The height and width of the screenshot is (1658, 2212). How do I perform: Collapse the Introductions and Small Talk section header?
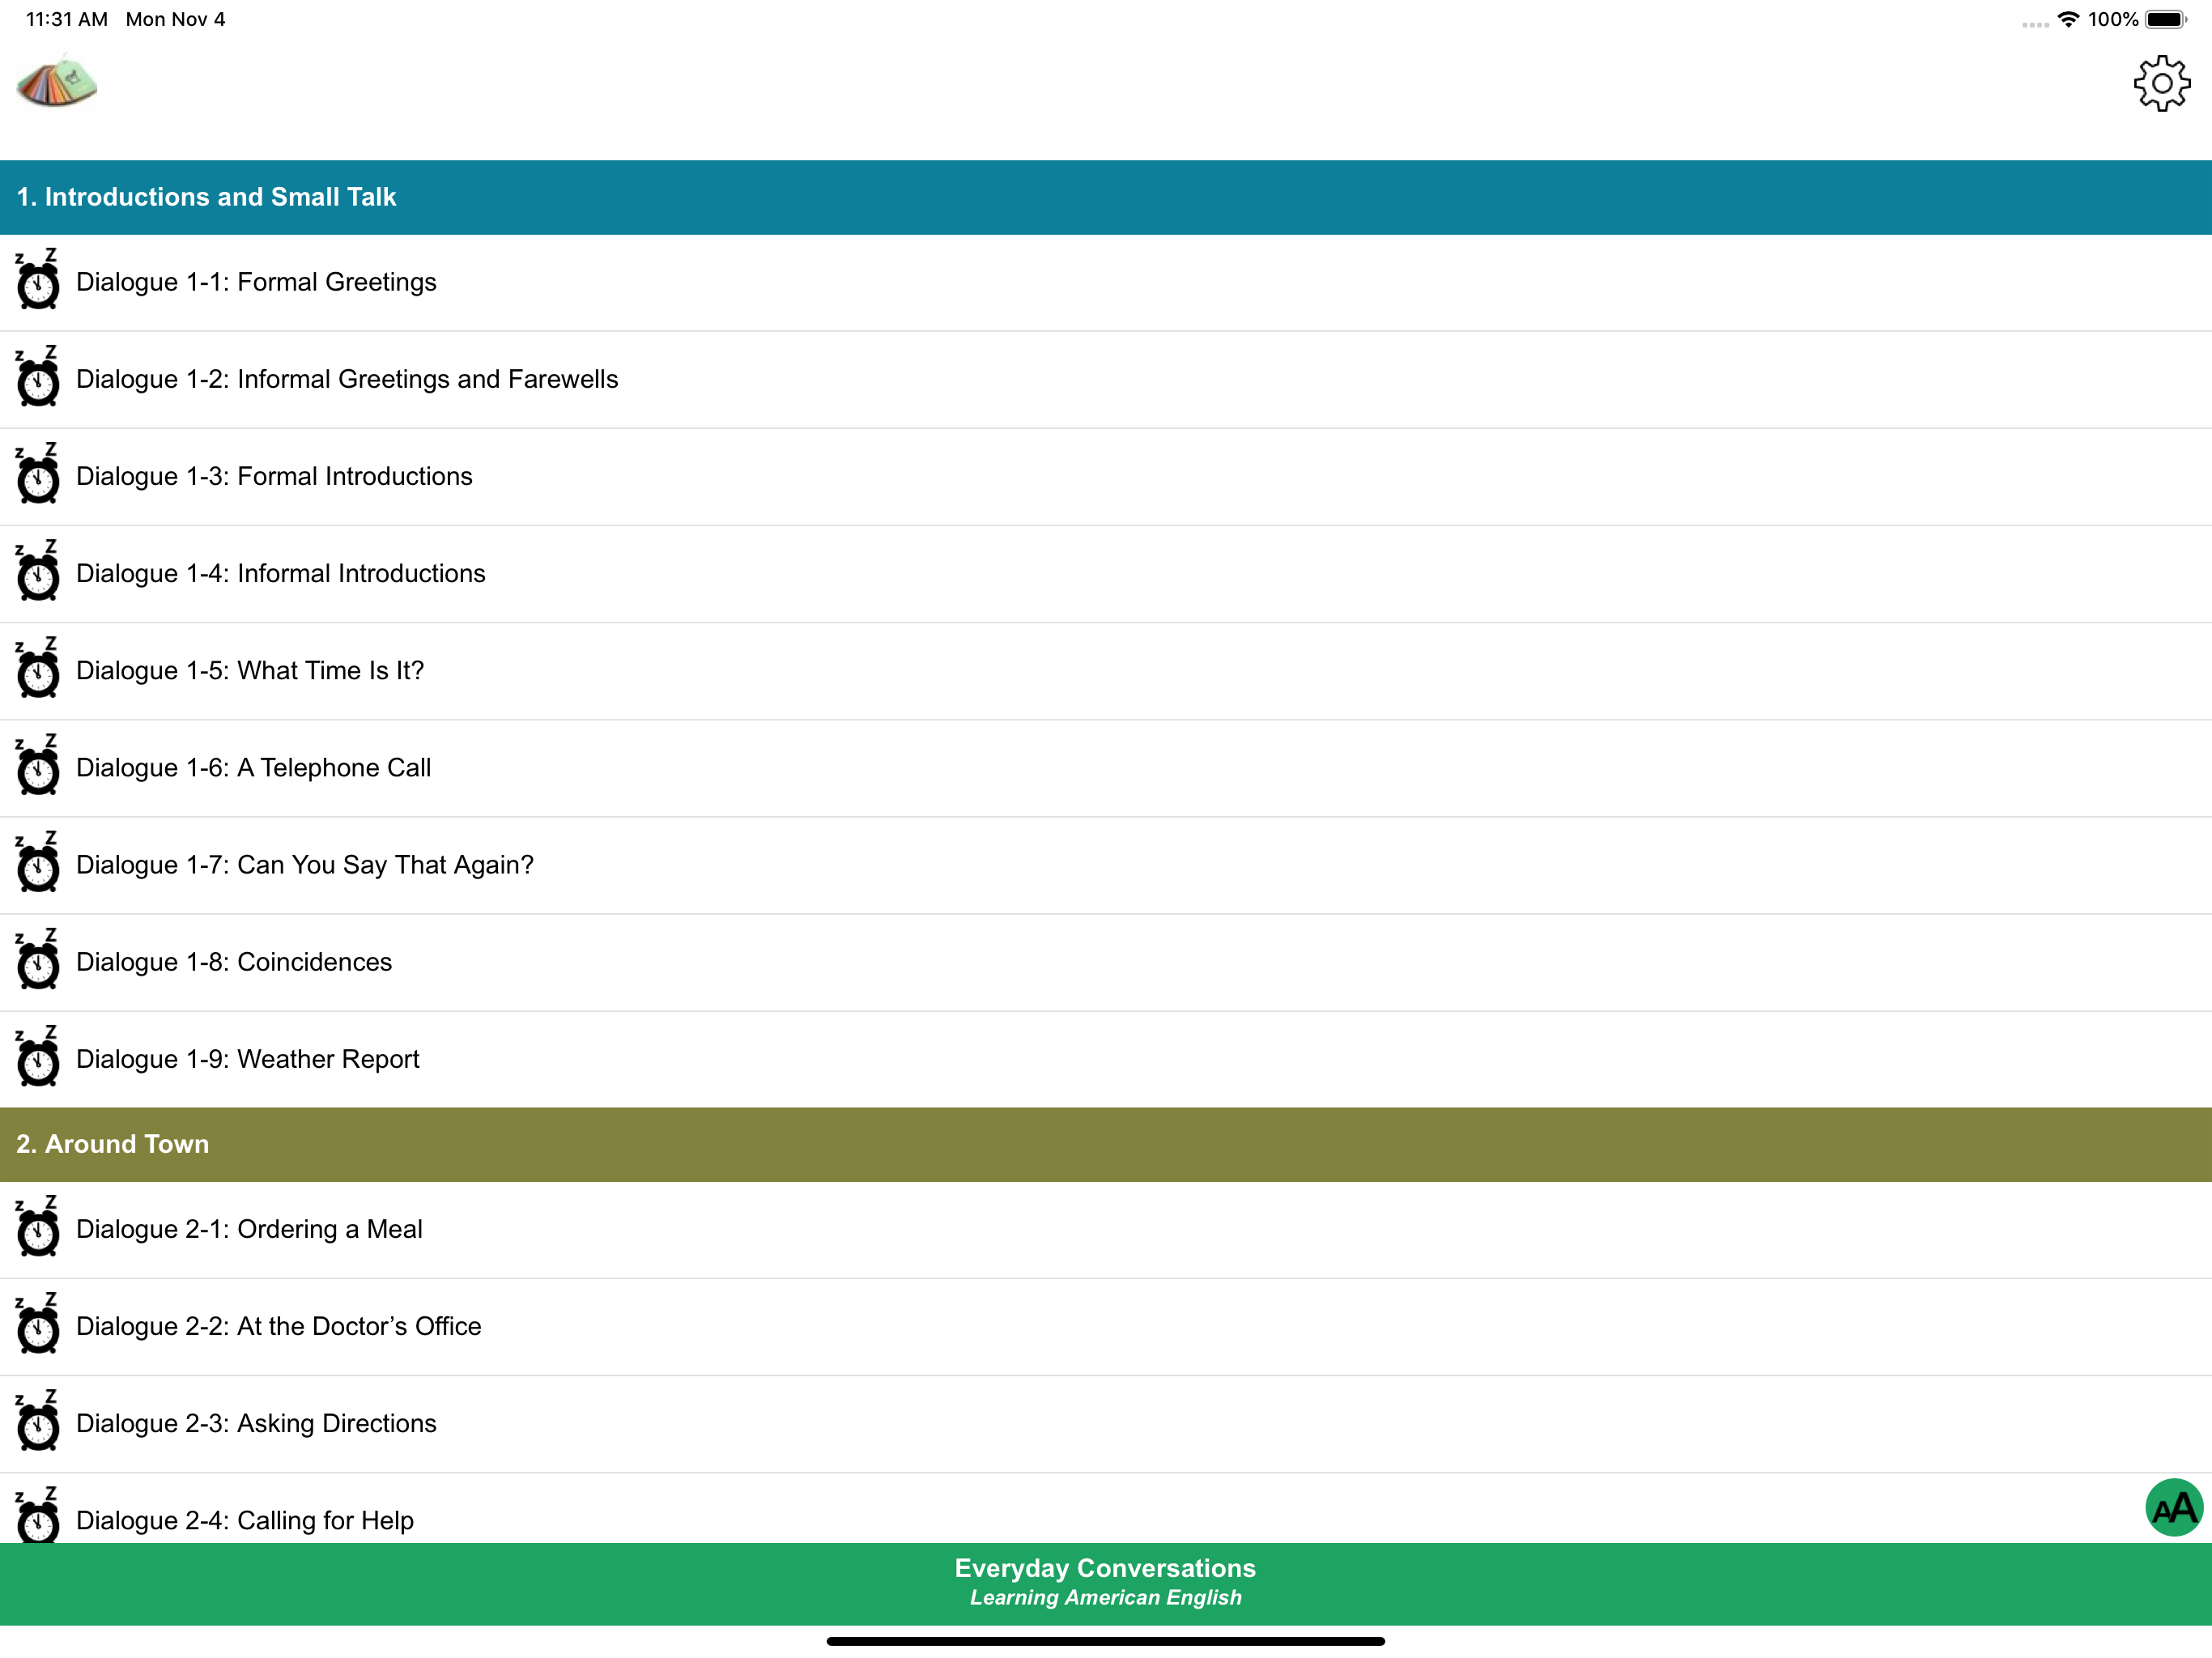1105,197
